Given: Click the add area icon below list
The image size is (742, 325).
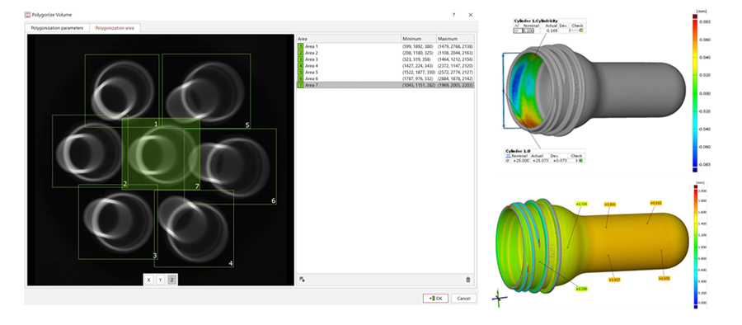Looking at the screenshot, I should (303, 280).
